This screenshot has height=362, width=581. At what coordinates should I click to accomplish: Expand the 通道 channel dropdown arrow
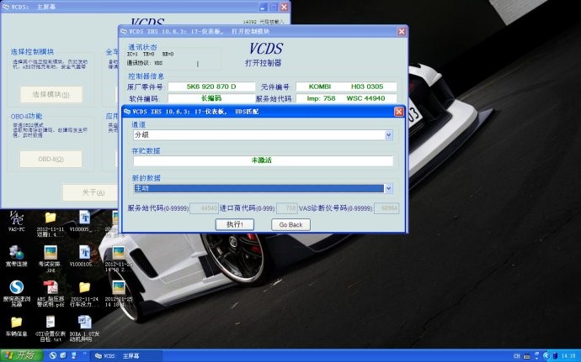[388, 135]
